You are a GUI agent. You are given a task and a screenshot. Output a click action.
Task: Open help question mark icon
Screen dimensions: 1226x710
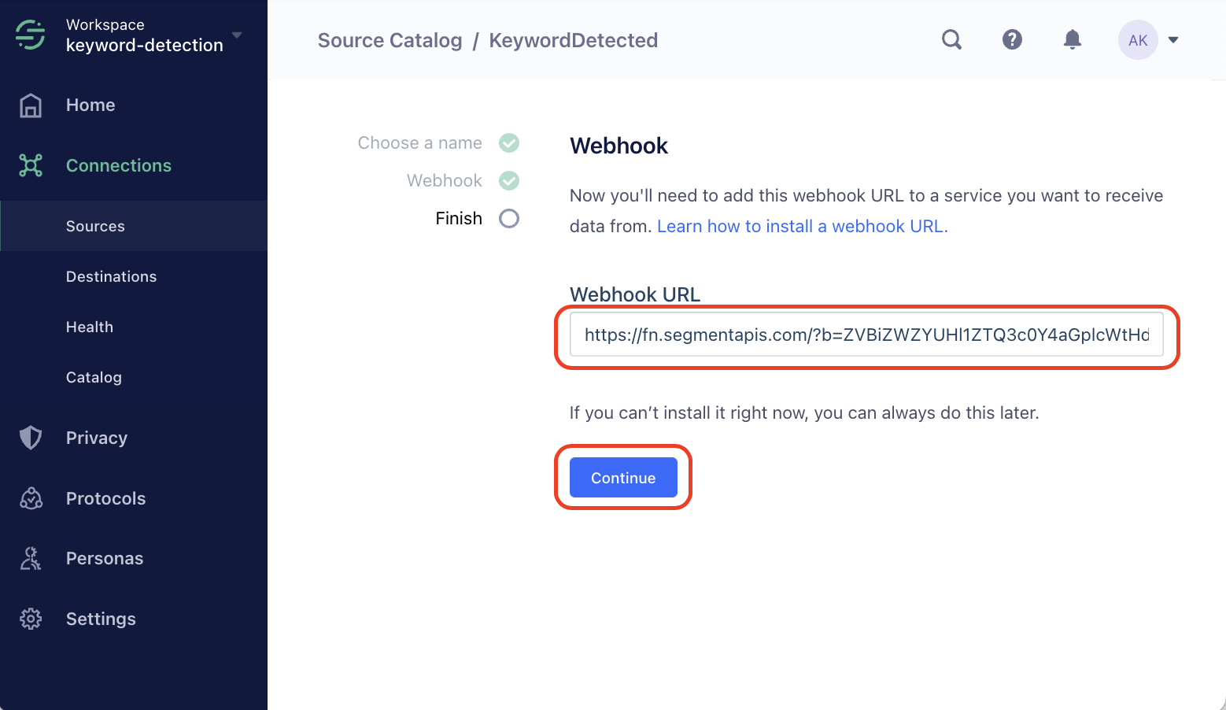pyautogui.click(x=1012, y=39)
